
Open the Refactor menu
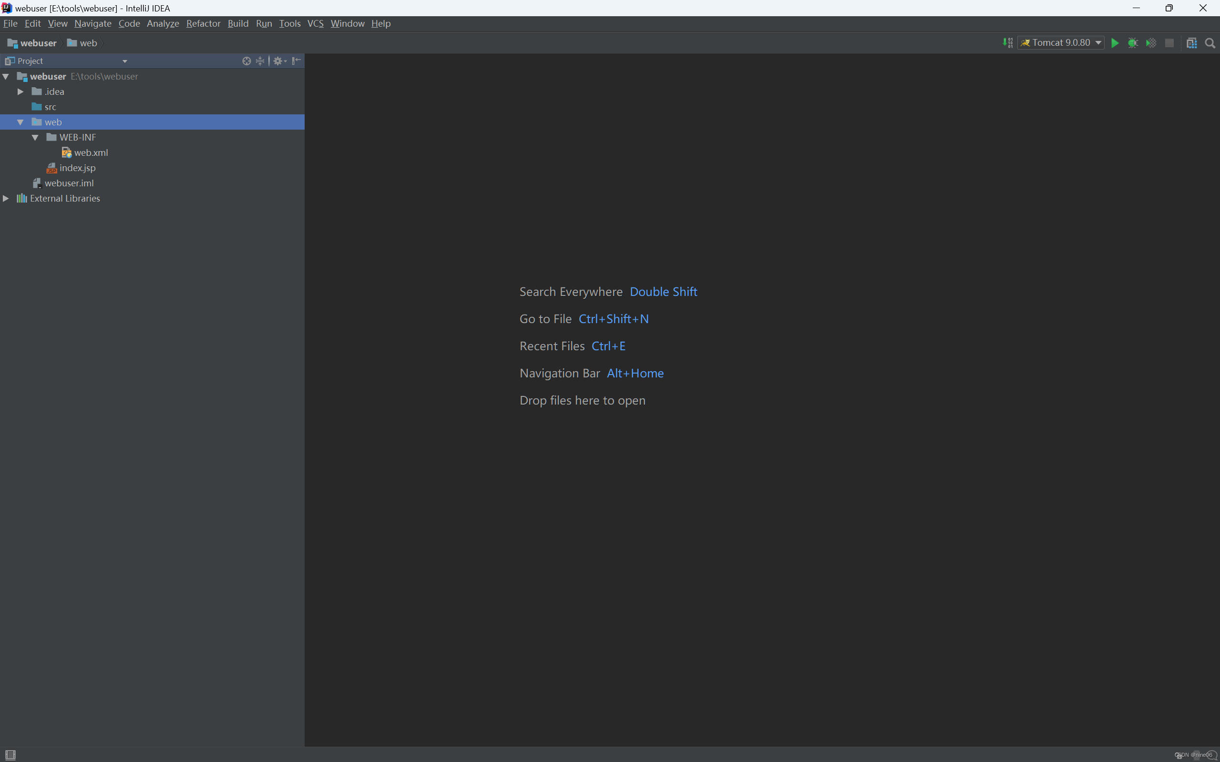[203, 23]
